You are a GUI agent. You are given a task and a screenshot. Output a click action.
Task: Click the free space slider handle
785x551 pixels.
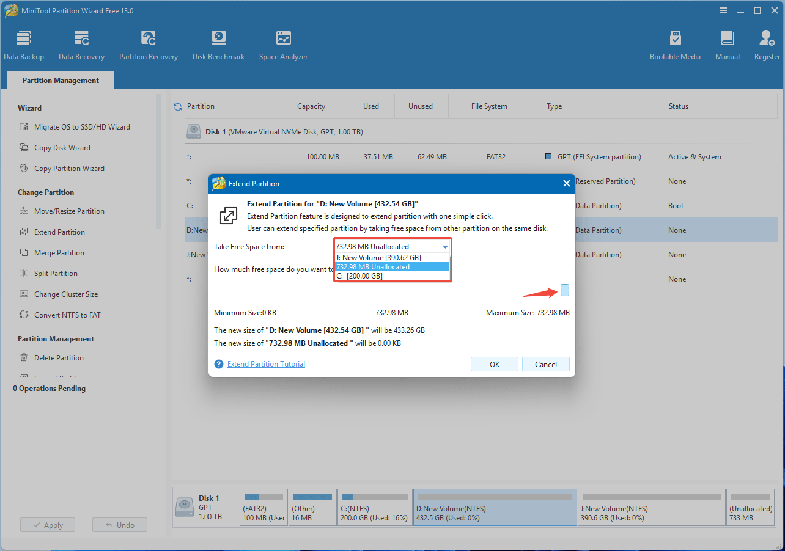tap(564, 290)
